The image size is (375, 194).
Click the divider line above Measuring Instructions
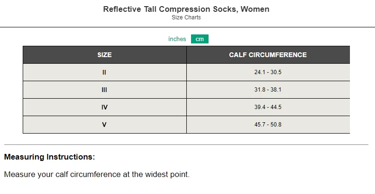[186, 144]
